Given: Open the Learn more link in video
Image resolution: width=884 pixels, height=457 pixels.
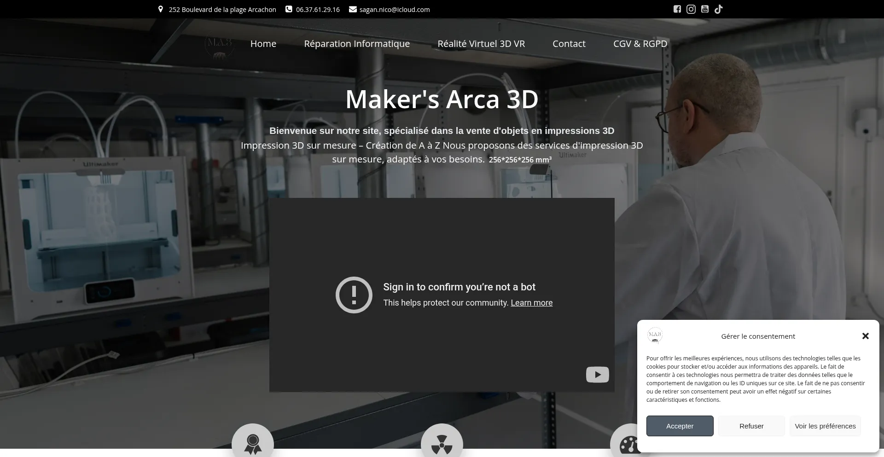Looking at the screenshot, I should (x=531, y=303).
